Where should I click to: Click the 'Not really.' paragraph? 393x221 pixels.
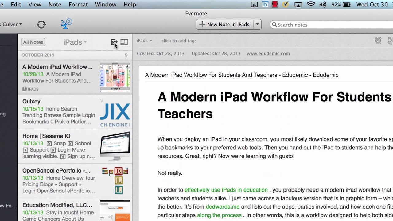coord(170,173)
